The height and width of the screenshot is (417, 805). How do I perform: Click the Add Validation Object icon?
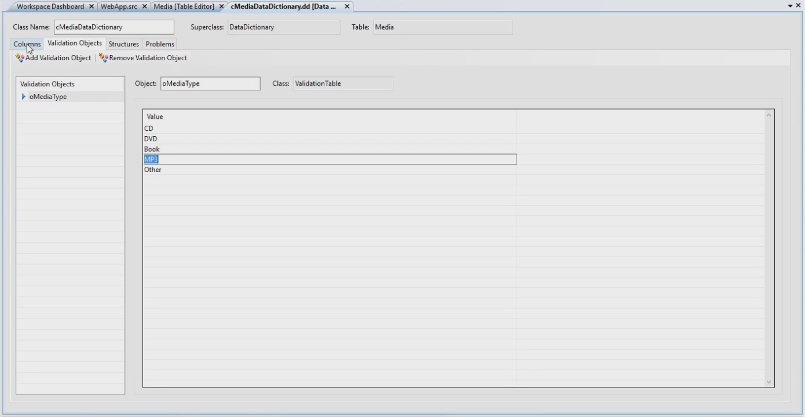tap(20, 58)
